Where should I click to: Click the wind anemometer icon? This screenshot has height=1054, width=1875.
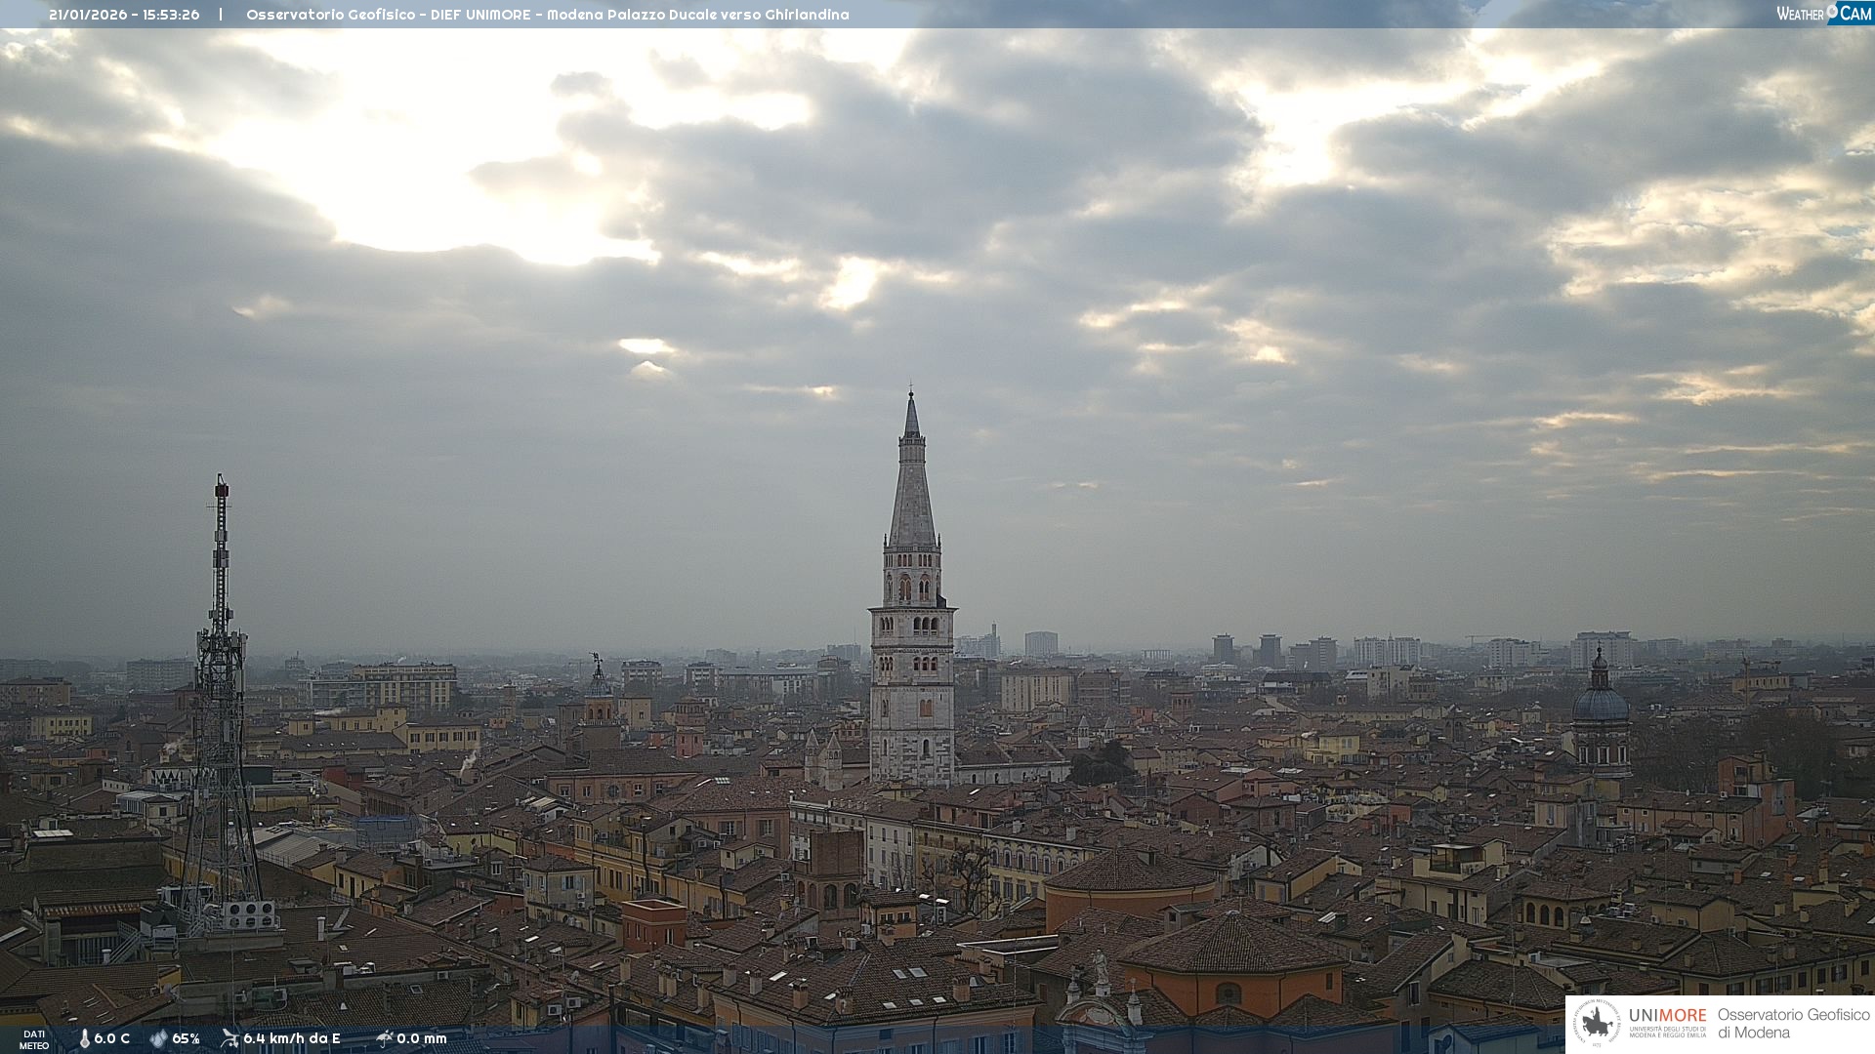tap(229, 1038)
